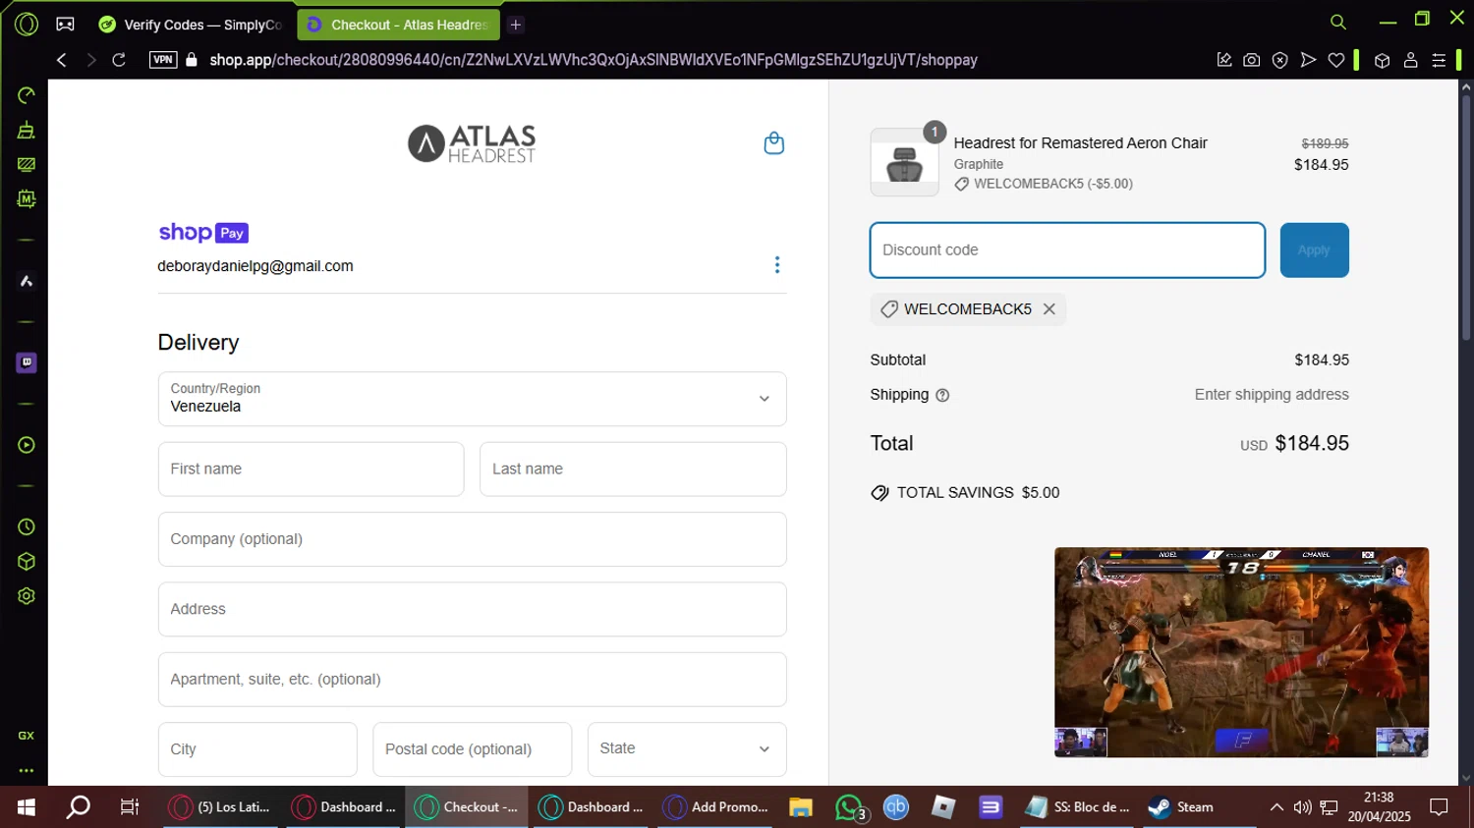This screenshot has width=1474, height=828.
Task: Click the browser back arrow
Action: point(61,60)
